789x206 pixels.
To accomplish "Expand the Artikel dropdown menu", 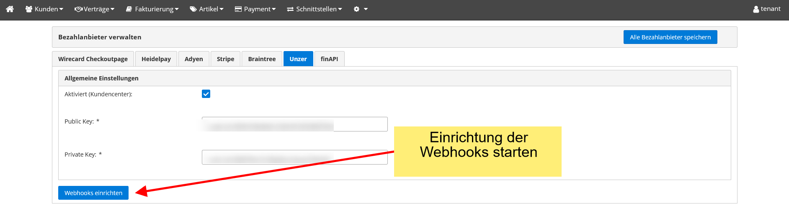I will [x=206, y=9].
